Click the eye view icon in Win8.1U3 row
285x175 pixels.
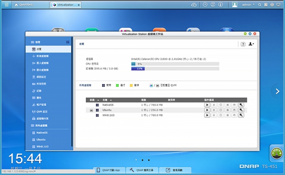[x=234, y=115]
